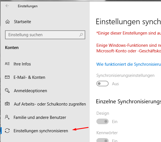
Task: Click the Startseite label
Action: 23,22
